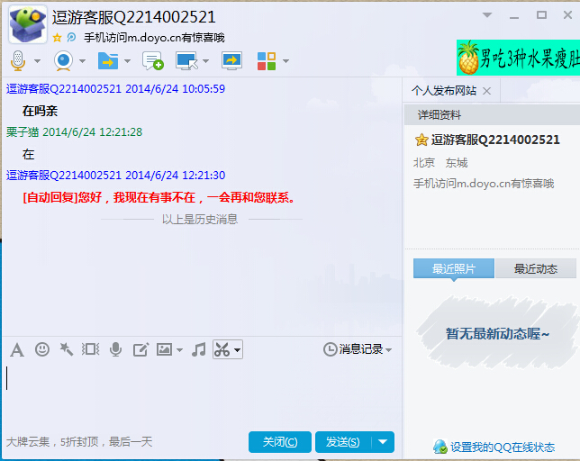Expand send button options arrow
The width and height of the screenshot is (580, 461).
383,442
